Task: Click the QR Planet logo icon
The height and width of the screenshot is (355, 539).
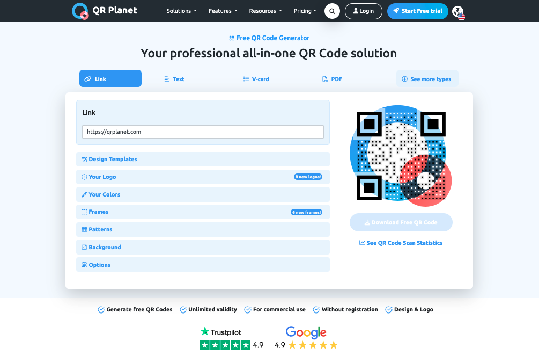Action: (x=80, y=11)
